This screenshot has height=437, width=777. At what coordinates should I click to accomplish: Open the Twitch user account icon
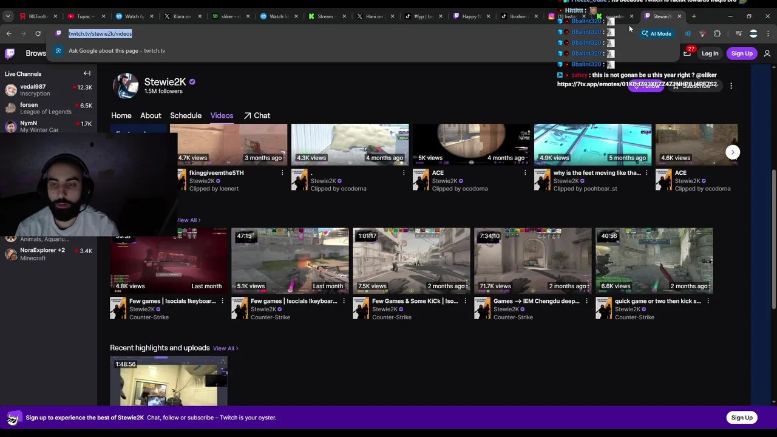[x=767, y=53]
